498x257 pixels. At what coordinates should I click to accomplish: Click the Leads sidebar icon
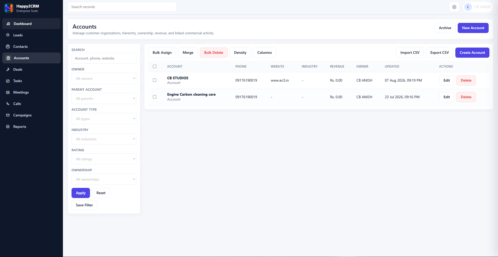click(8, 35)
